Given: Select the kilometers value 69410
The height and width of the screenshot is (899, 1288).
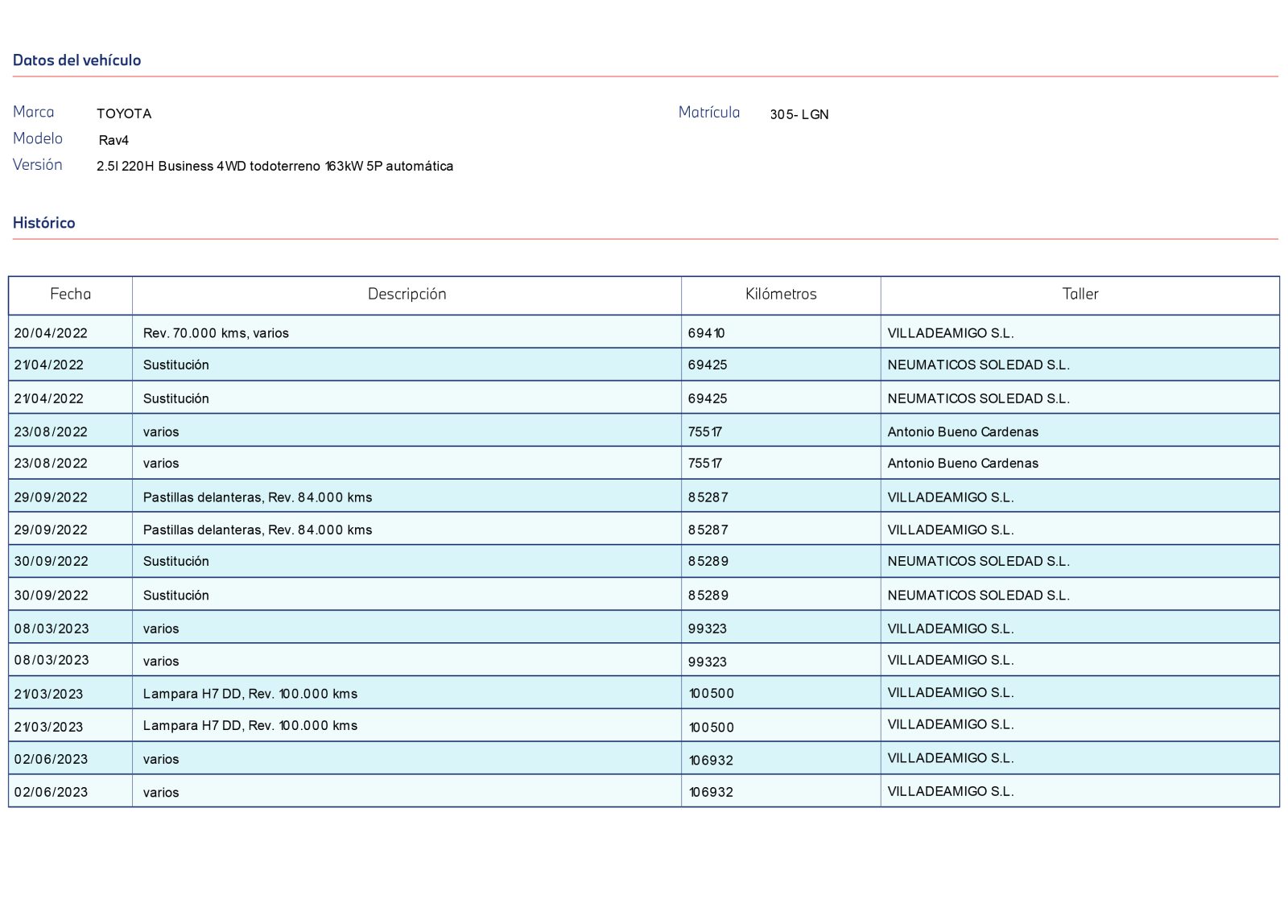Looking at the screenshot, I should tap(706, 333).
